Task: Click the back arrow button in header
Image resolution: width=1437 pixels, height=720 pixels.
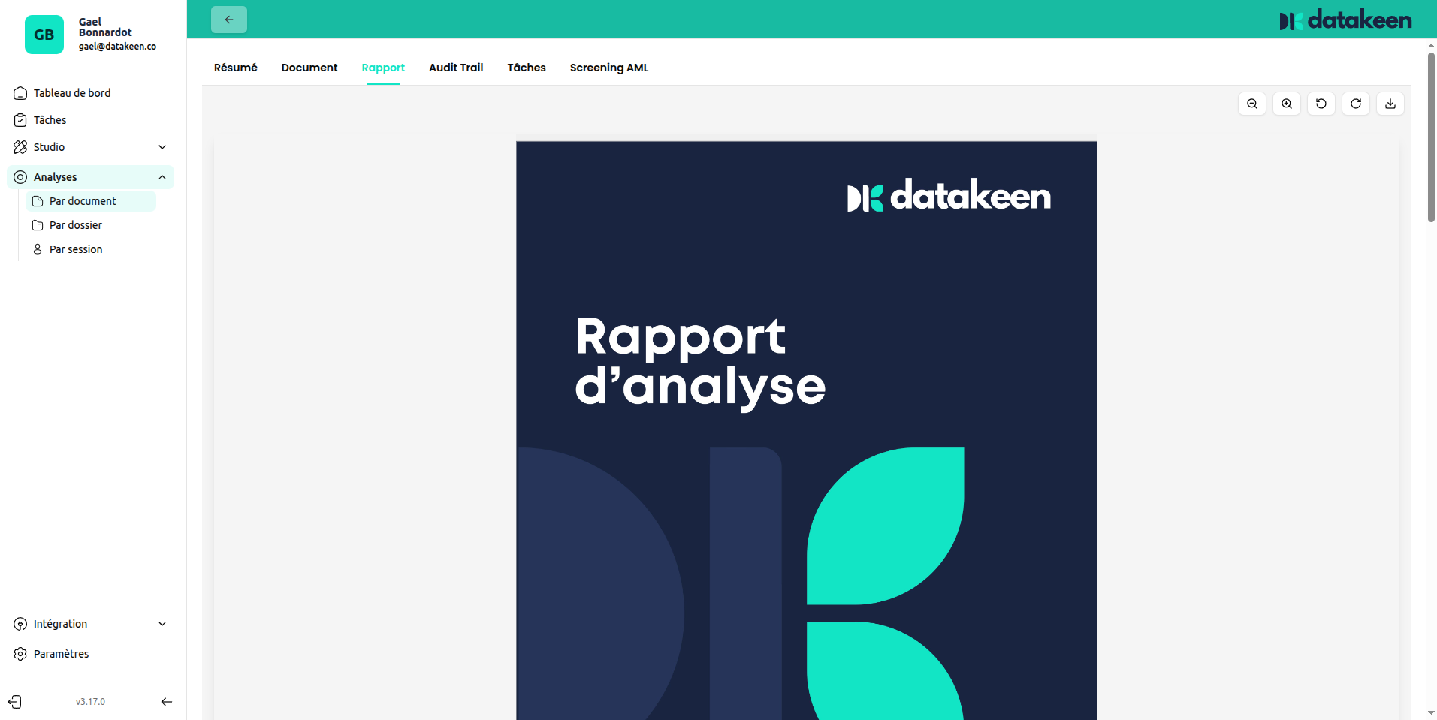Action: point(229,20)
